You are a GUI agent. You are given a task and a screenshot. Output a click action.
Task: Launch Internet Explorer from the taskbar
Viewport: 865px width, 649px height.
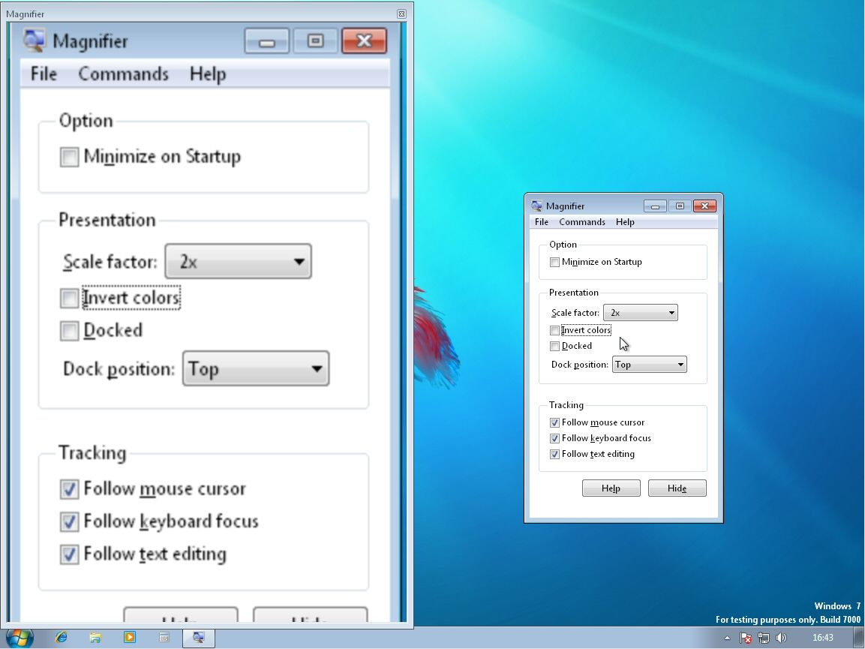61,638
